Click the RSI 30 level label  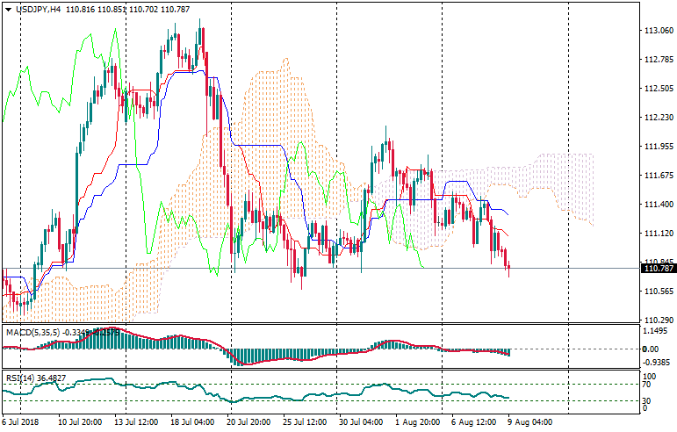tap(649, 400)
